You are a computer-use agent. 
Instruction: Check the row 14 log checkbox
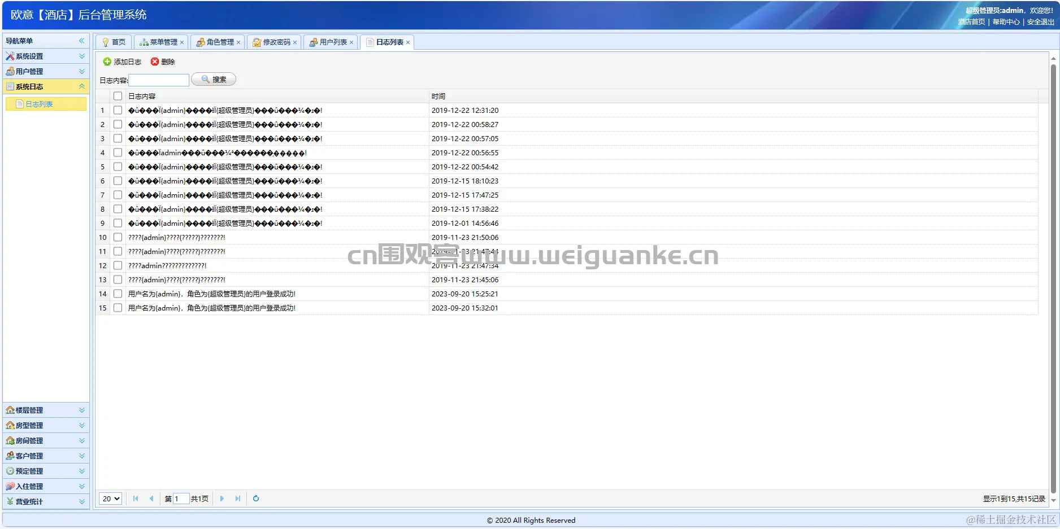tap(118, 294)
